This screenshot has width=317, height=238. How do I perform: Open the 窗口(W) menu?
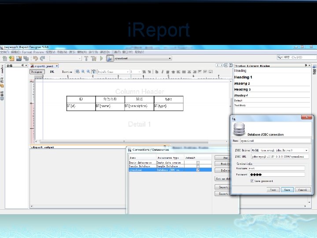[x=127, y=52]
